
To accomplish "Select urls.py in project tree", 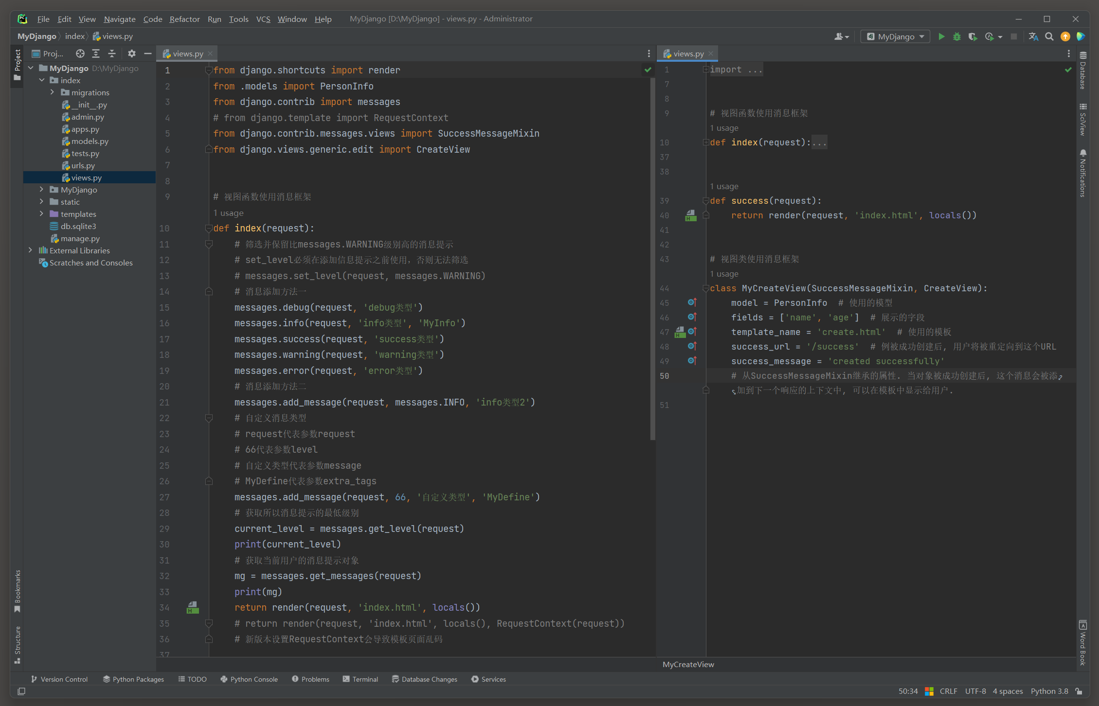I will [83, 165].
